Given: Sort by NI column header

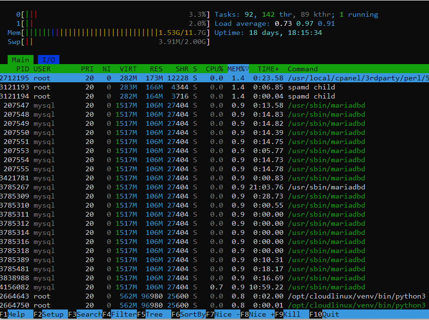Looking at the screenshot, I should click(x=106, y=69).
